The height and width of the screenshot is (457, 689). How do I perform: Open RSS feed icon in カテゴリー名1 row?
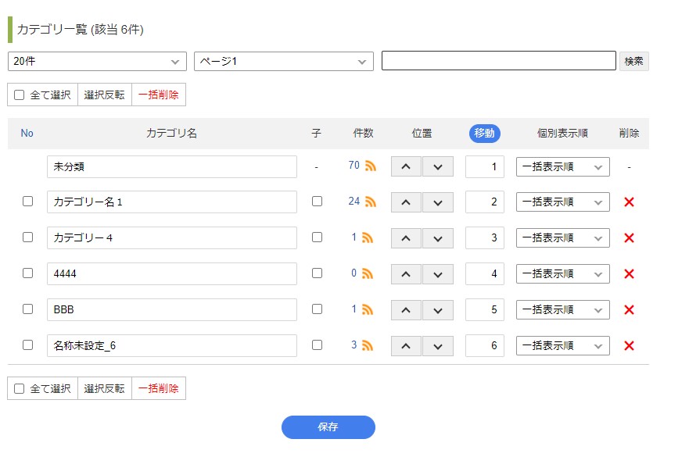click(369, 202)
